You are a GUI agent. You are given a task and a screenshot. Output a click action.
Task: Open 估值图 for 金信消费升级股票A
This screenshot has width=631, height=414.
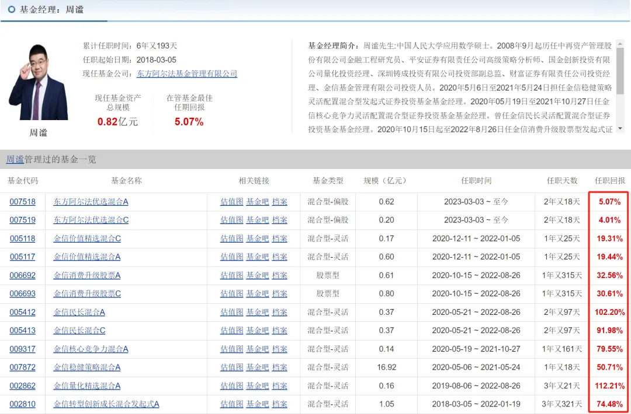[232, 275]
